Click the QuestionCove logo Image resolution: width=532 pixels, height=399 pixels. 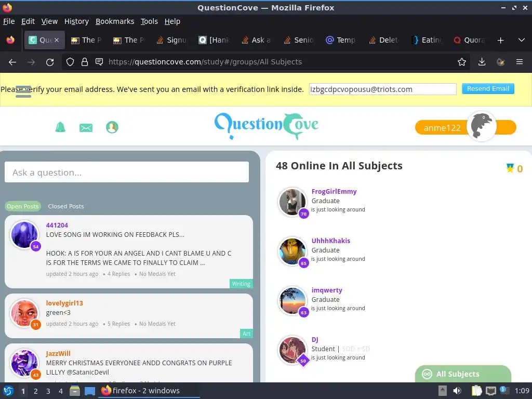point(267,126)
